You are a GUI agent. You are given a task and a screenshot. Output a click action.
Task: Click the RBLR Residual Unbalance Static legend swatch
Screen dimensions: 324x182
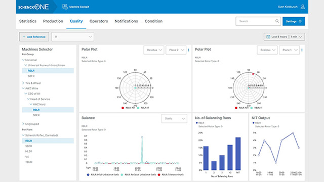[122, 174]
